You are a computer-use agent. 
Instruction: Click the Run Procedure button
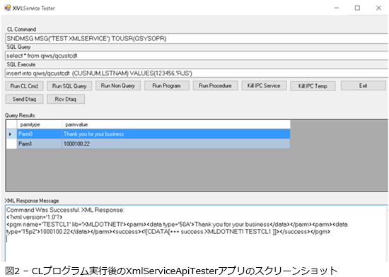215,86
